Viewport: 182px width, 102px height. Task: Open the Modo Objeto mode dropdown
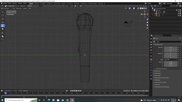coord(6,8)
